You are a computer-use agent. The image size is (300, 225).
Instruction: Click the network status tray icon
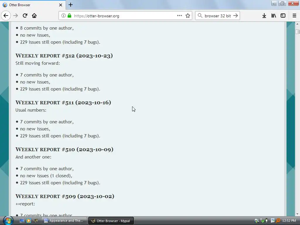pos(257,221)
